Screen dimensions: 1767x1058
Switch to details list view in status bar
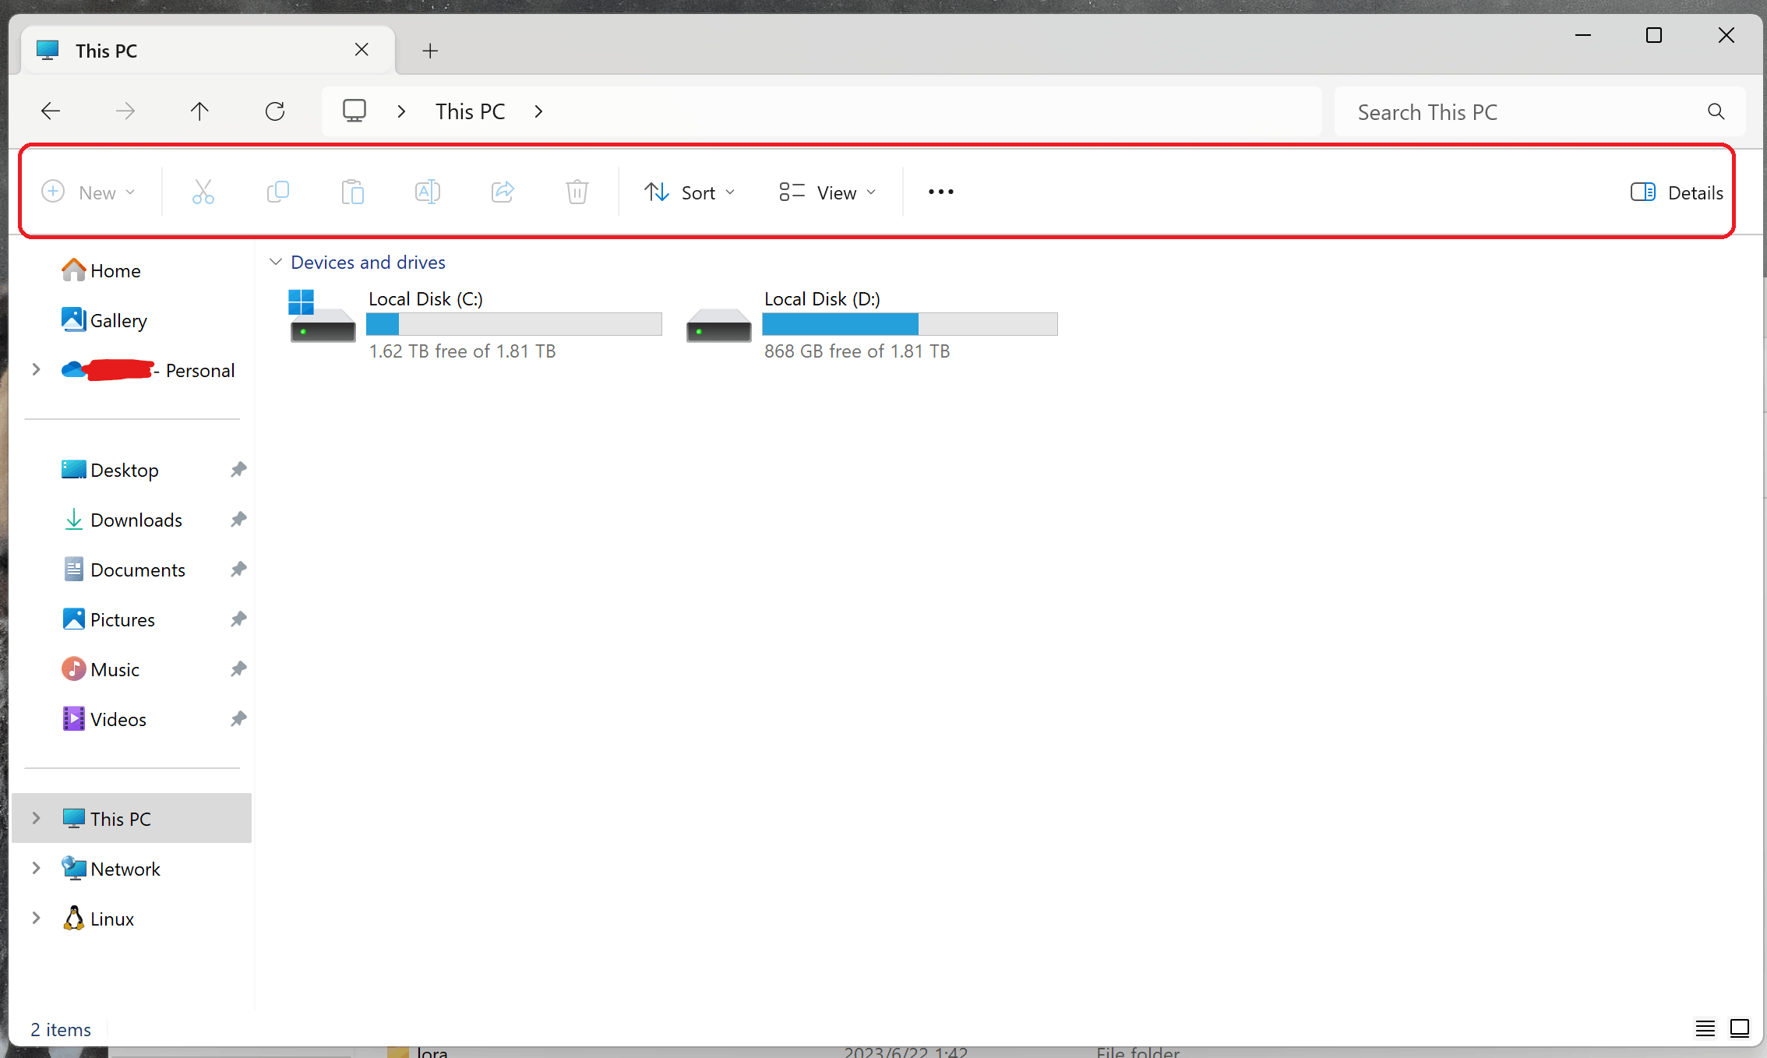click(x=1705, y=1028)
